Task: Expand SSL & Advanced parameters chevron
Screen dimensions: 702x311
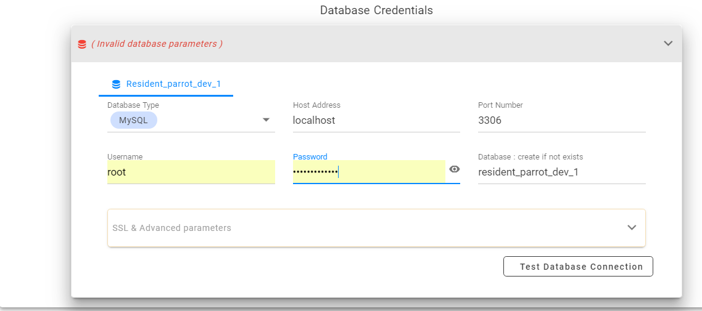Action: pyautogui.click(x=632, y=227)
